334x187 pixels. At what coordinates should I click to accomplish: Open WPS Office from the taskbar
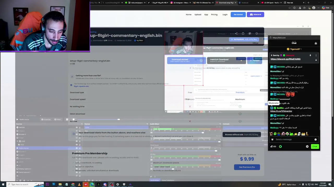(x=86, y=184)
